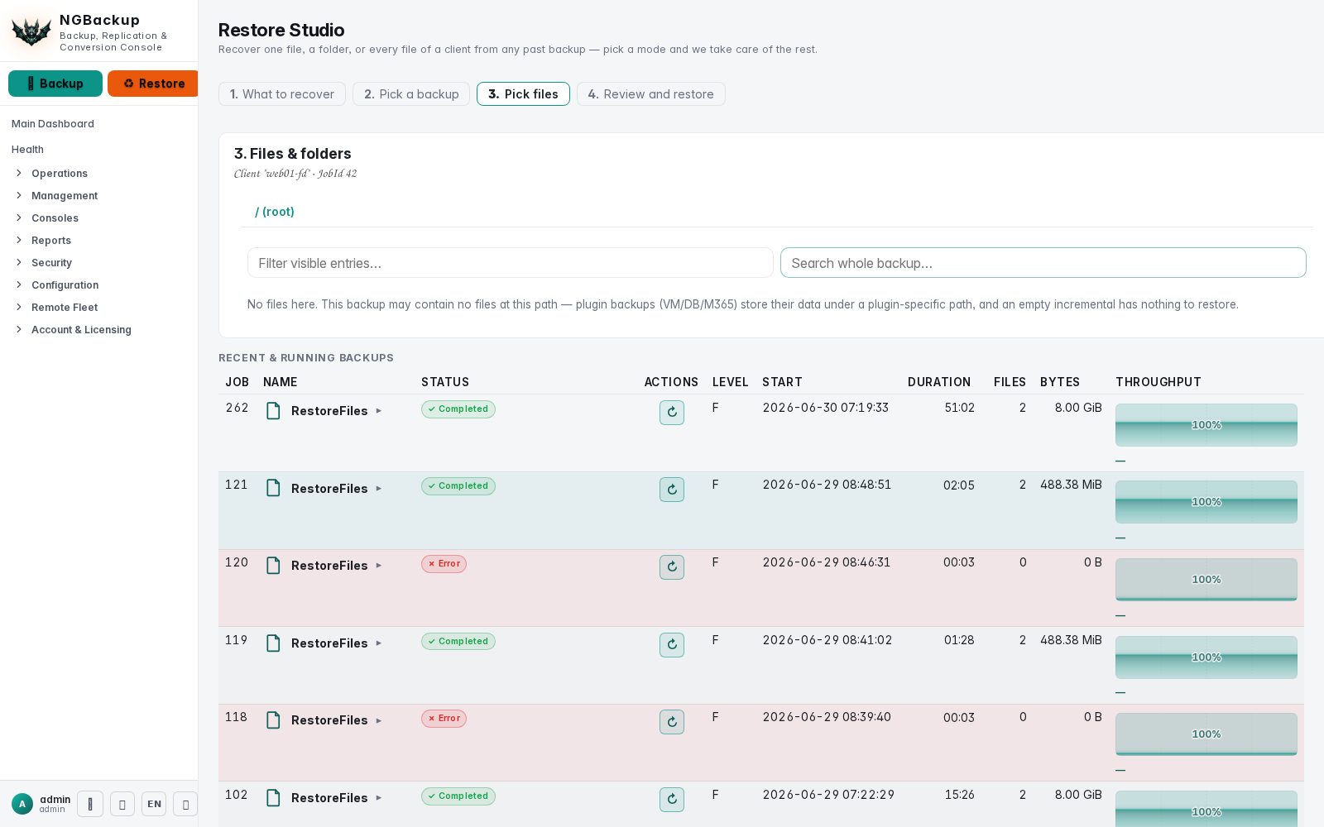Click the NGBackup bat logo

point(31,31)
